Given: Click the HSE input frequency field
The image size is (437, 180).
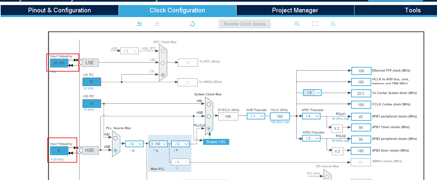Looking at the screenshot, I should [59, 151].
